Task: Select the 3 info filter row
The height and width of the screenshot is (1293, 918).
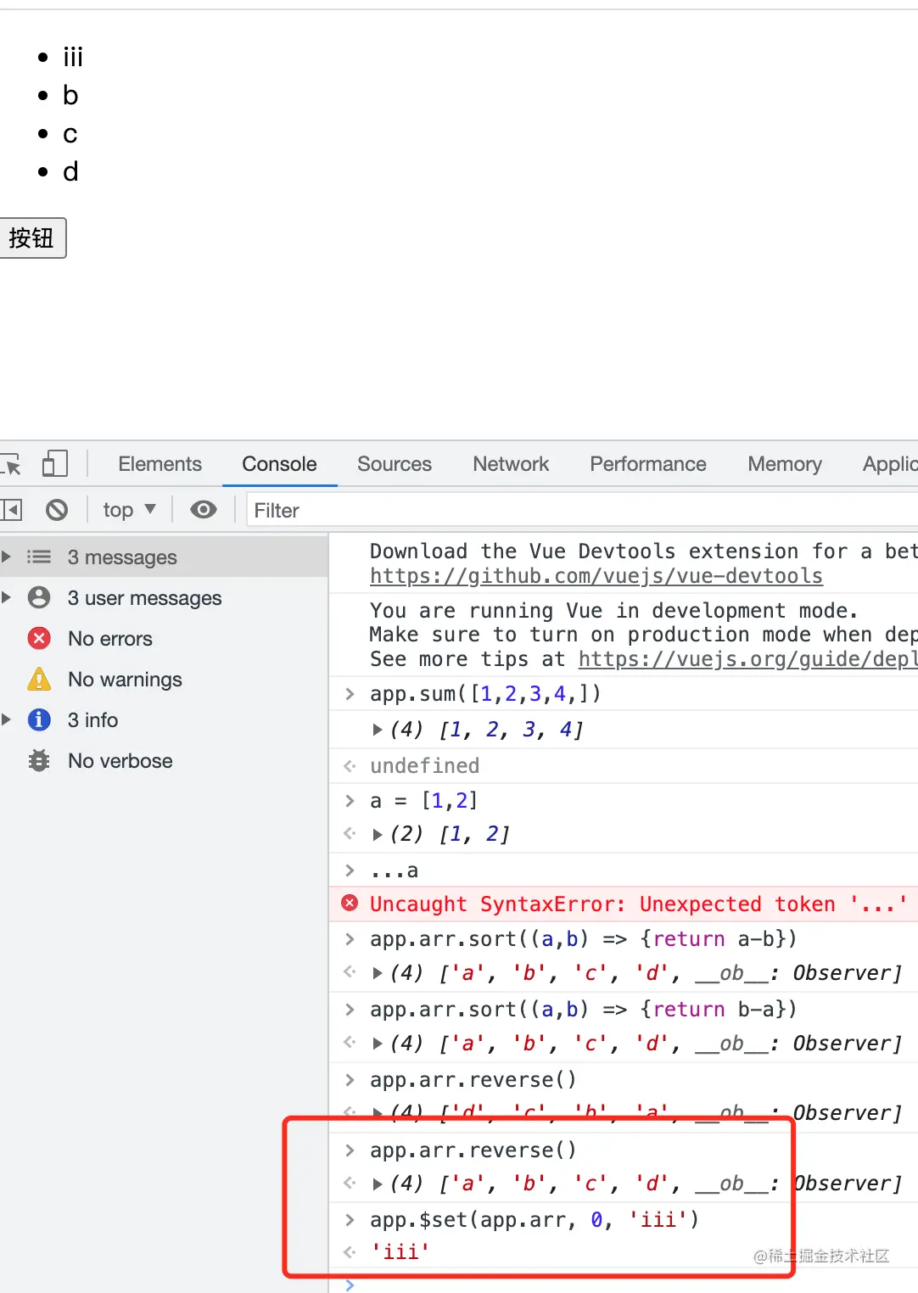Action: [x=164, y=719]
